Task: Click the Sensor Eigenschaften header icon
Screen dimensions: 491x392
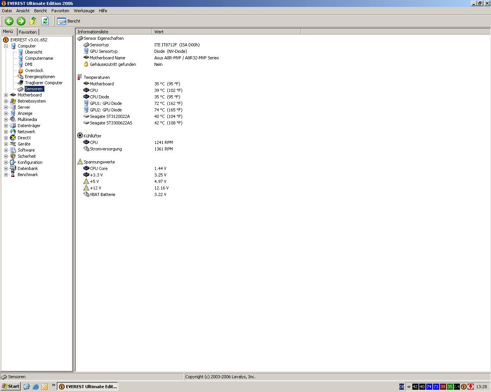Action: pyautogui.click(x=80, y=38)
